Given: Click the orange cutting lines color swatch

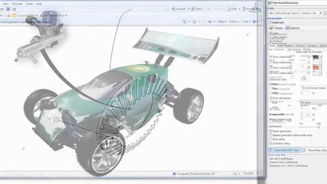Looking at the screenshot, I should click(x=316, y=67).
